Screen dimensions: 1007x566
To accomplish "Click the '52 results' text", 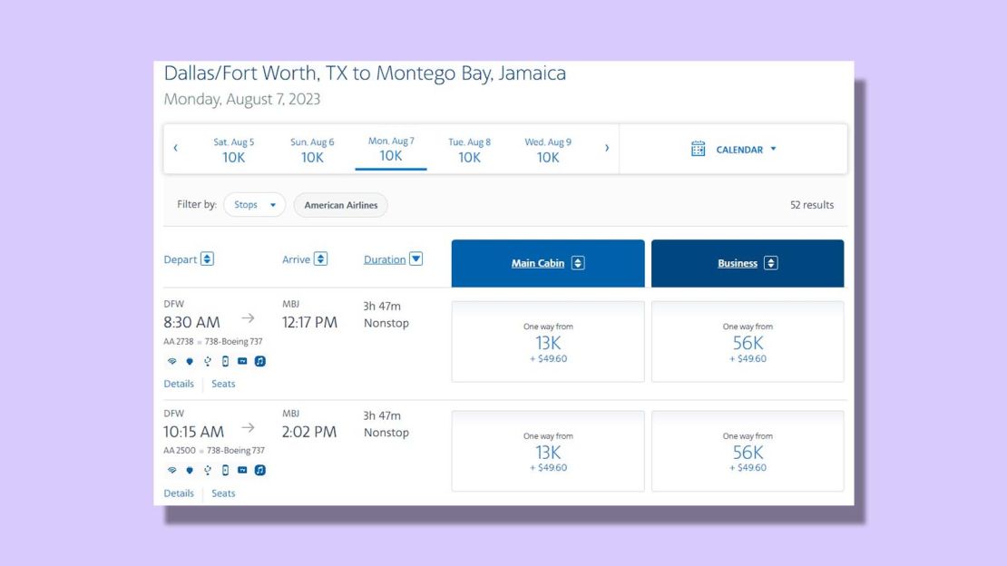I will pyautogui.click(x=812, y=205).
